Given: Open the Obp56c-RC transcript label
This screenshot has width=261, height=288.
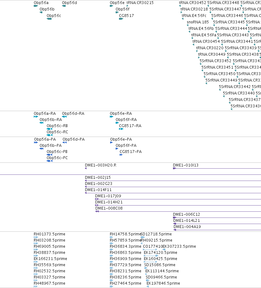Looking at the screenshot, I should (x=57, y=132).
